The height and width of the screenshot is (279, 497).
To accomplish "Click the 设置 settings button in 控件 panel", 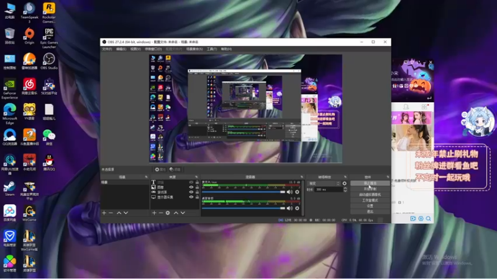I will click(370, 206).
